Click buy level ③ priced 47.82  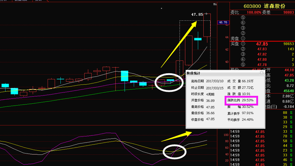[262, 54]
